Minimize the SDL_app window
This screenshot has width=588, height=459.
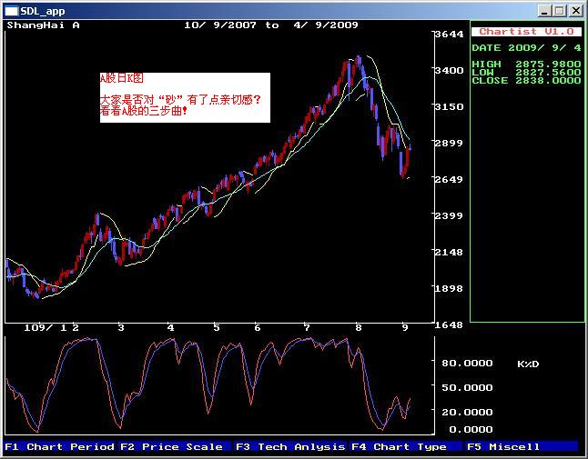[x=543, y=11]
